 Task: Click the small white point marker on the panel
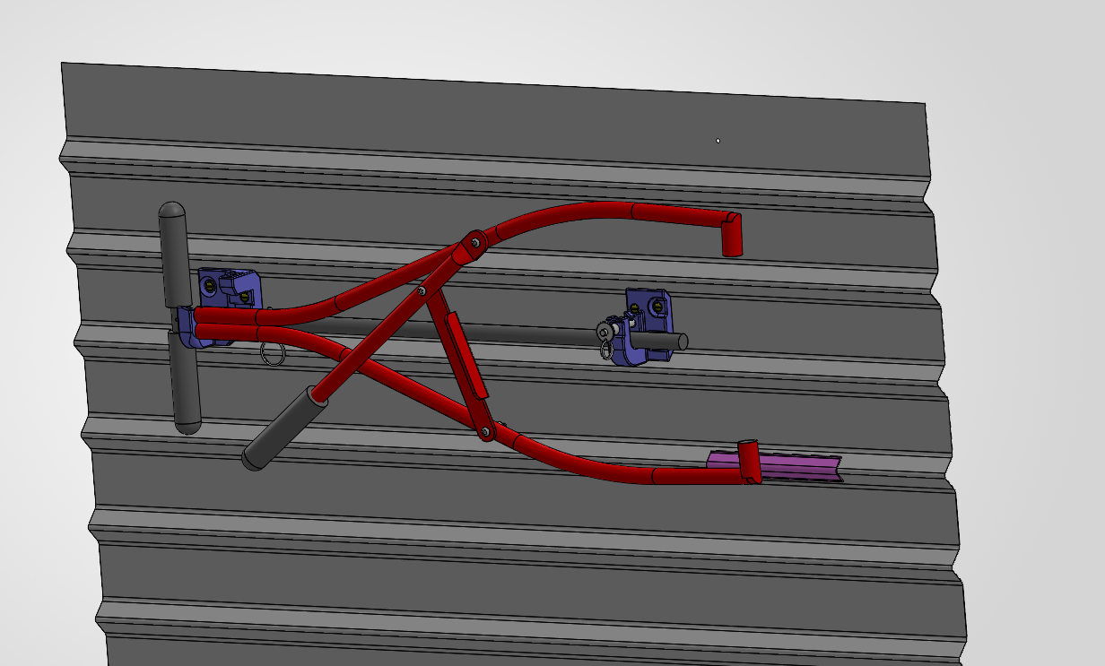point(718,141)
